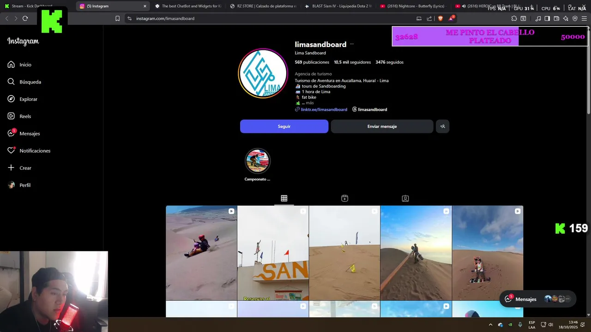
Task: Open browser extensions puzzle icon
Action: pyautogui.click(x=514, y=18)
